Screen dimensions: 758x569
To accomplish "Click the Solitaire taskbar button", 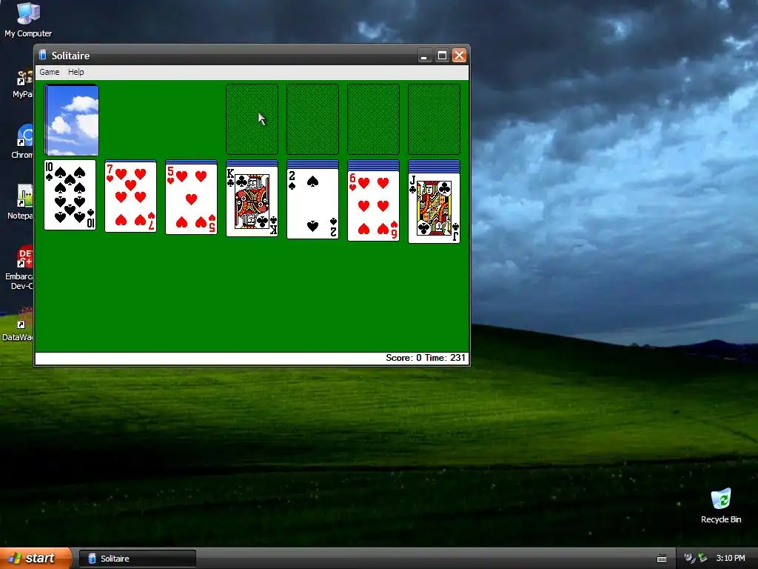I will click(x=137, y=559).
